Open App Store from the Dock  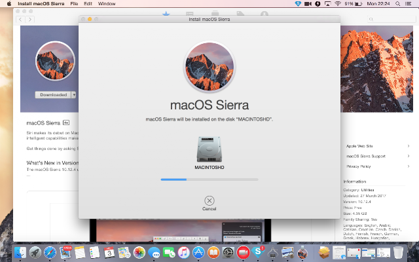[x=198, y=252]
